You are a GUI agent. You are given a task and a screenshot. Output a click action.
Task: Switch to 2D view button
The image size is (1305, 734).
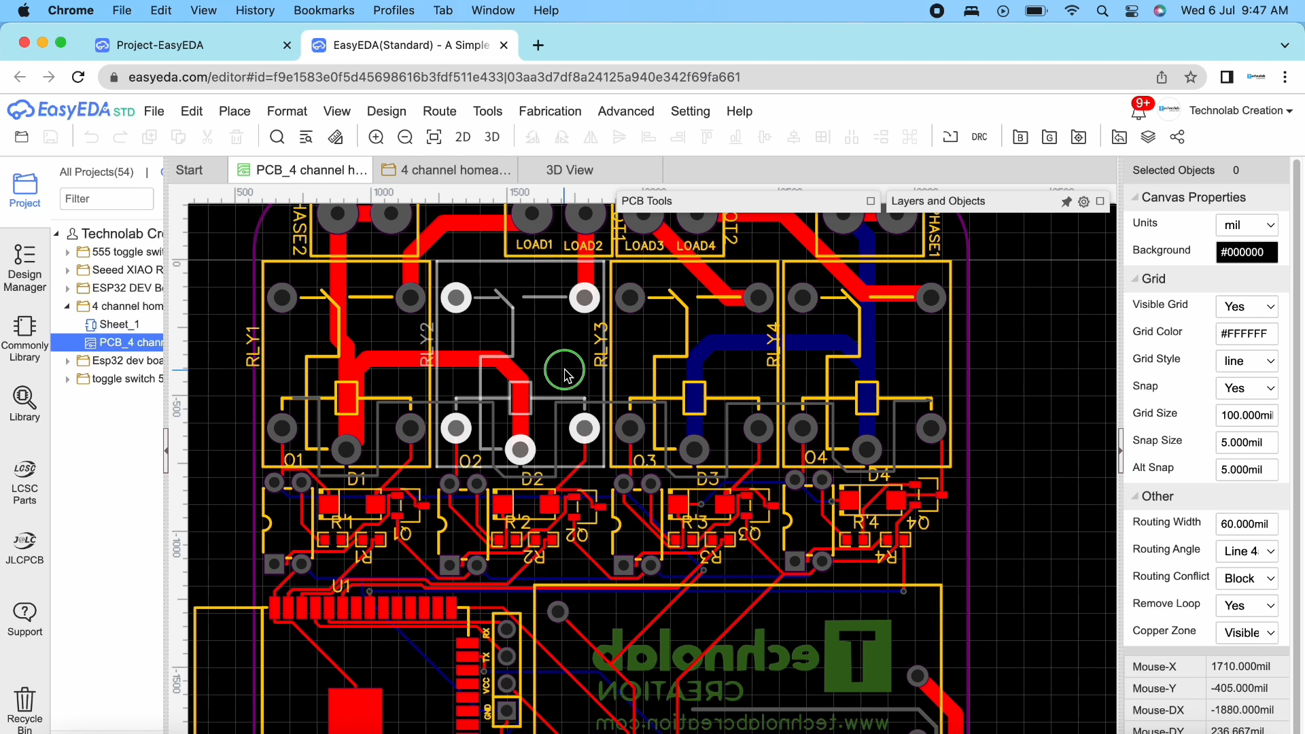click(x=463, y=137)
